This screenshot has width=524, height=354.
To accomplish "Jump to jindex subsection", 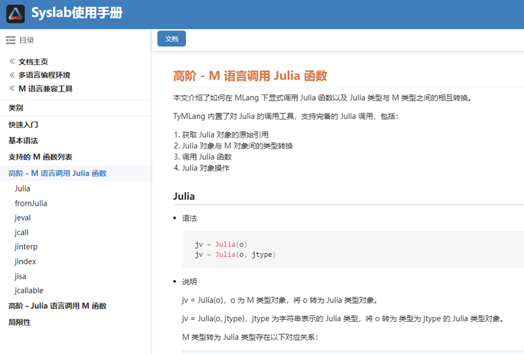I will point(25,261).
